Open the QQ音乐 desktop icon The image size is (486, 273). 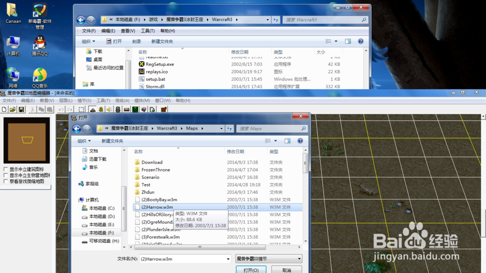pyautogui.click(x=40, y=78)
